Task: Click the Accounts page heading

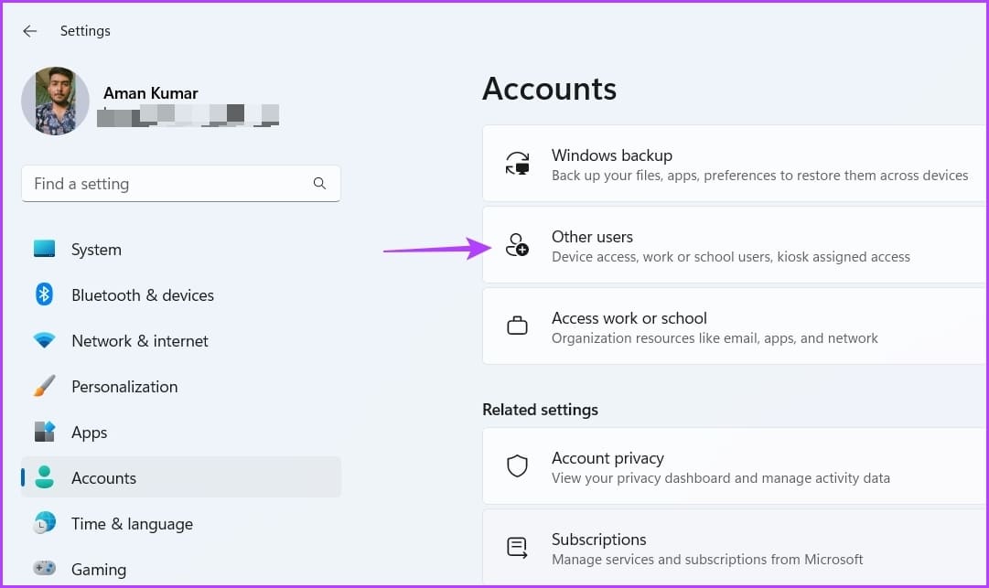Action: pyautogui.click(x=549, y=88)
